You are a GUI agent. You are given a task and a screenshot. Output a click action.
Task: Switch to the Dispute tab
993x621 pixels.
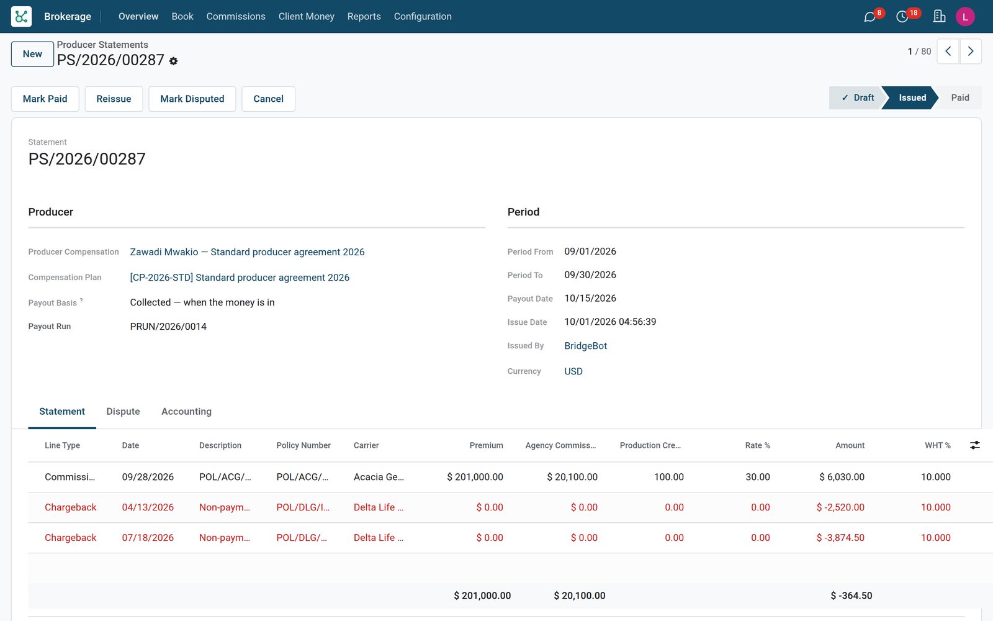coord(123,412)
